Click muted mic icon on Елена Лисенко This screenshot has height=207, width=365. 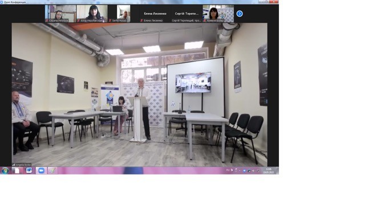point(141,21)
